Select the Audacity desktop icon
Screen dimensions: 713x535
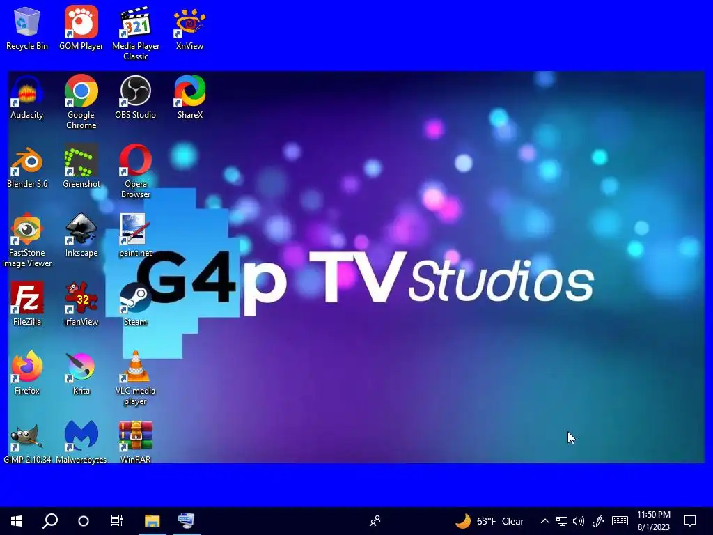tap(27, 98)
